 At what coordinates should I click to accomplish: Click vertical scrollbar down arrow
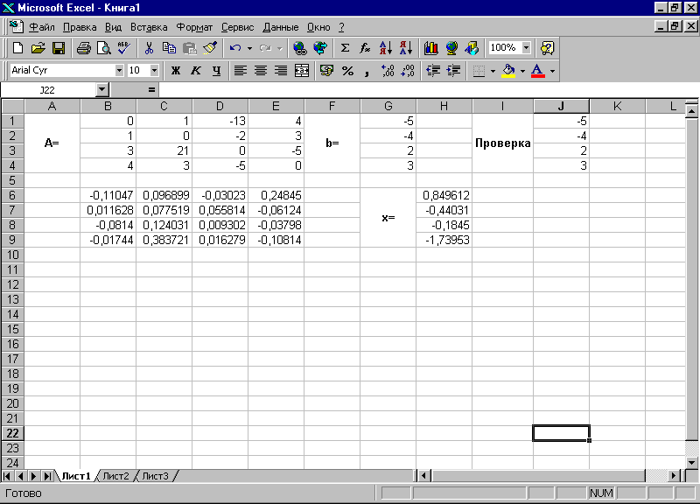coord(691,462)
